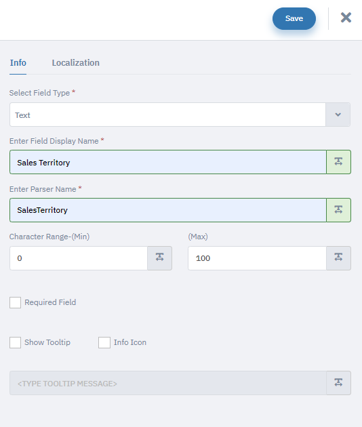362x427 pixels.
Task: Open the Text field type combo box
Action: 168,115
